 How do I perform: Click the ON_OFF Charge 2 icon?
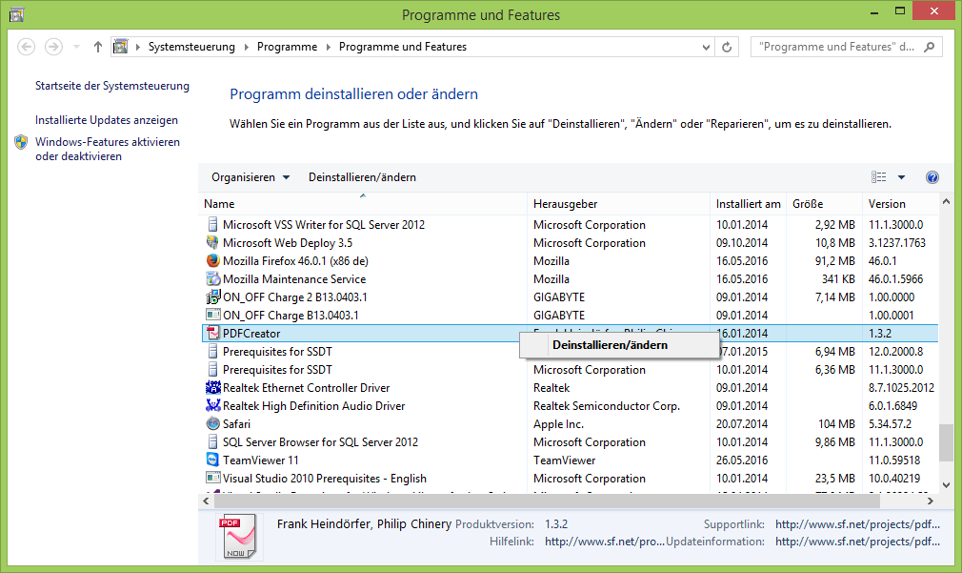click(213, 297)
